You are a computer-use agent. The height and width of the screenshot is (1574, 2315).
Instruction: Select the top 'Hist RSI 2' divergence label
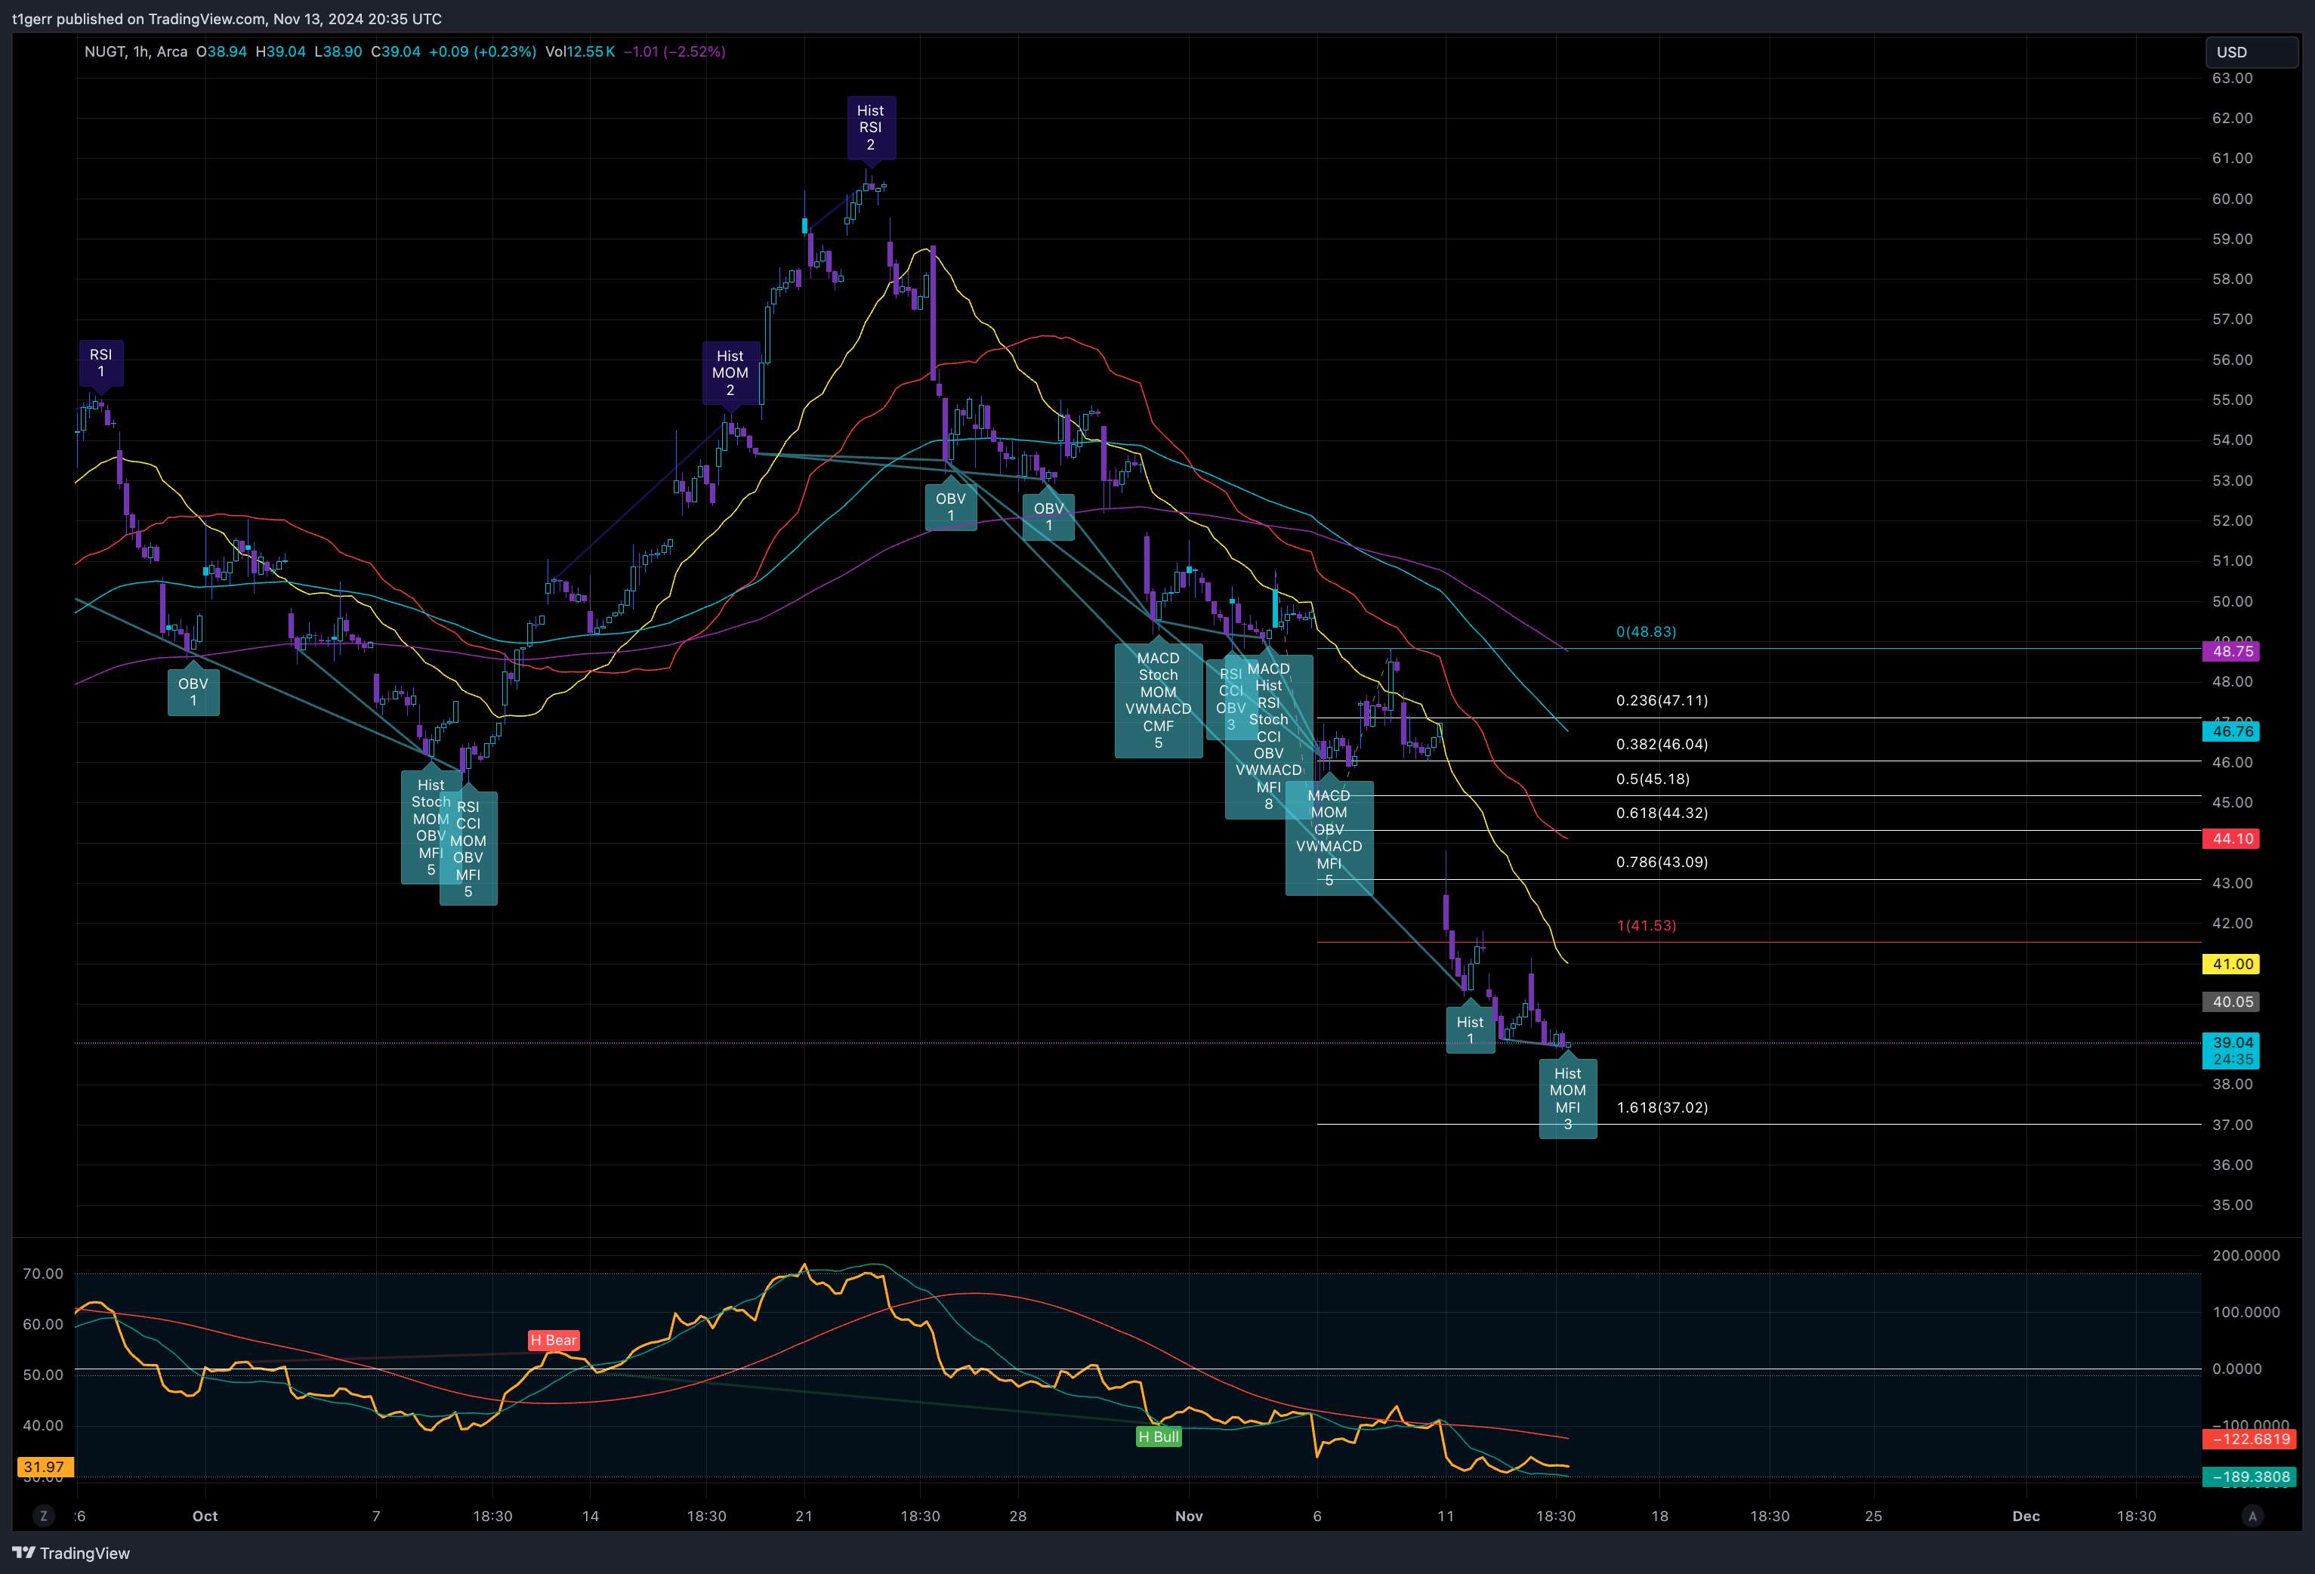point(871,128)
